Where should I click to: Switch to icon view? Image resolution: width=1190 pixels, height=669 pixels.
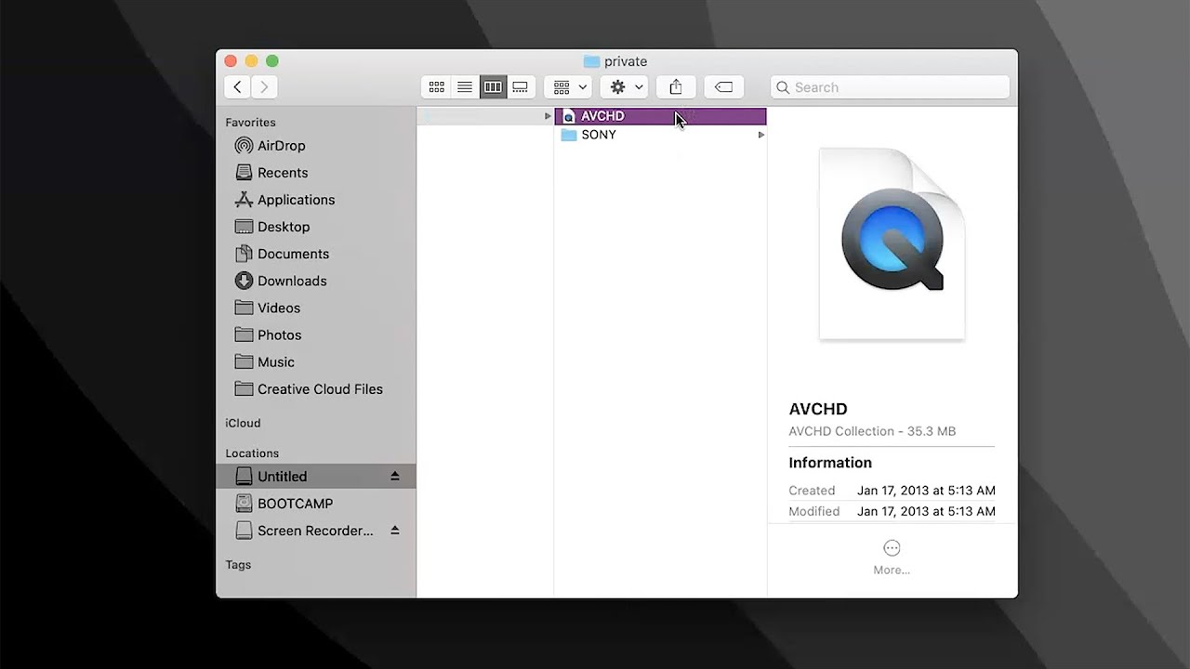pyautogui.click(x=436, y=86)
